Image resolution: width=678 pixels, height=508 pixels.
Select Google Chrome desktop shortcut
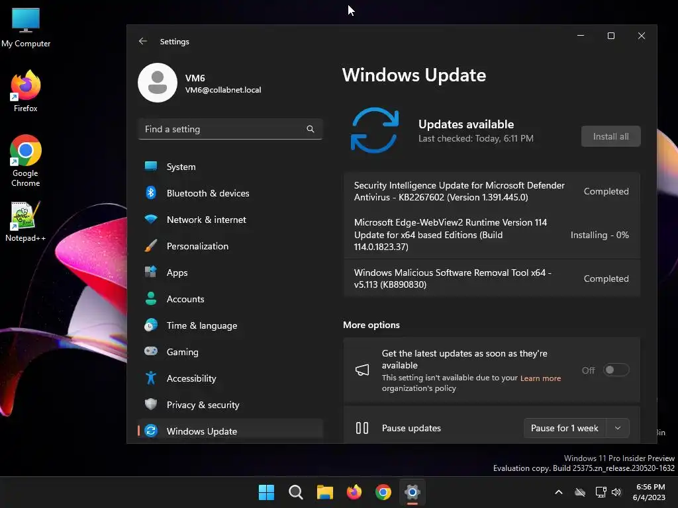point(26,161)
